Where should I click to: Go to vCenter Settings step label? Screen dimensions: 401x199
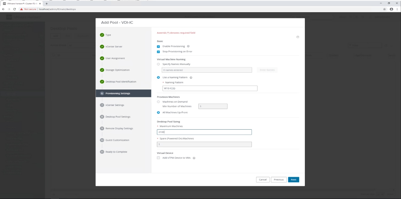pos(115,105)
